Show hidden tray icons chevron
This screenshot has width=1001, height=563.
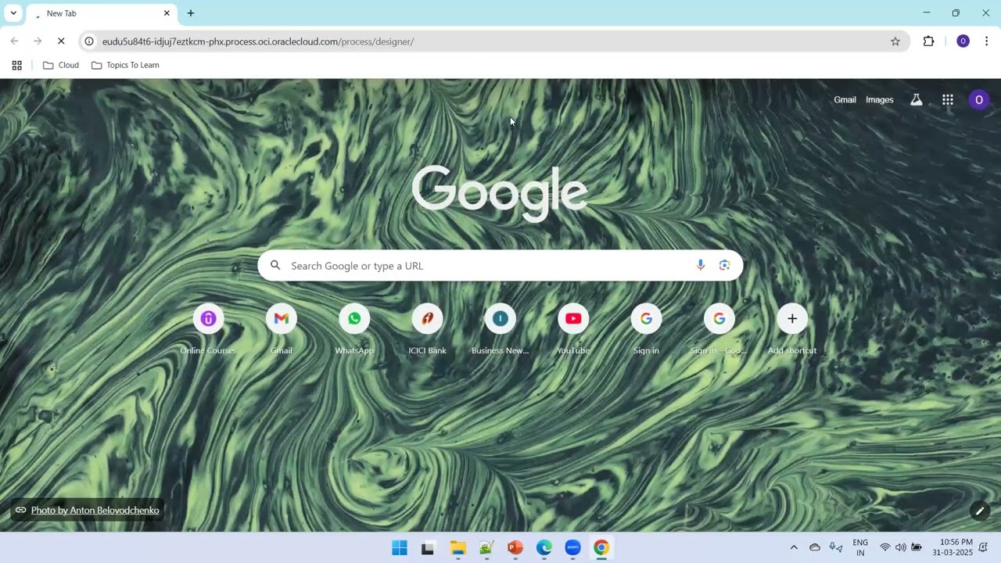point(794,547)
